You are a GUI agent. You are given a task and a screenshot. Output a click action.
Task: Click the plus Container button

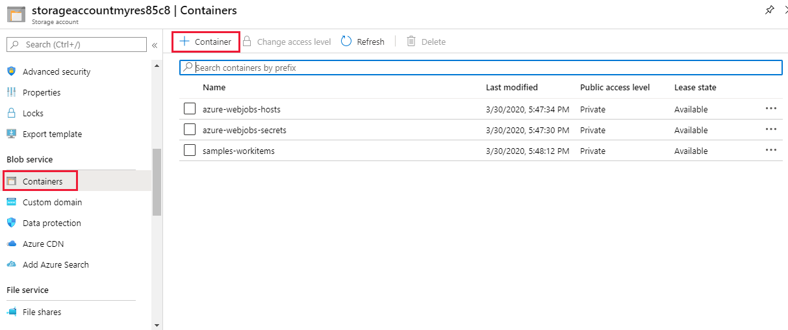pos(205,42)
